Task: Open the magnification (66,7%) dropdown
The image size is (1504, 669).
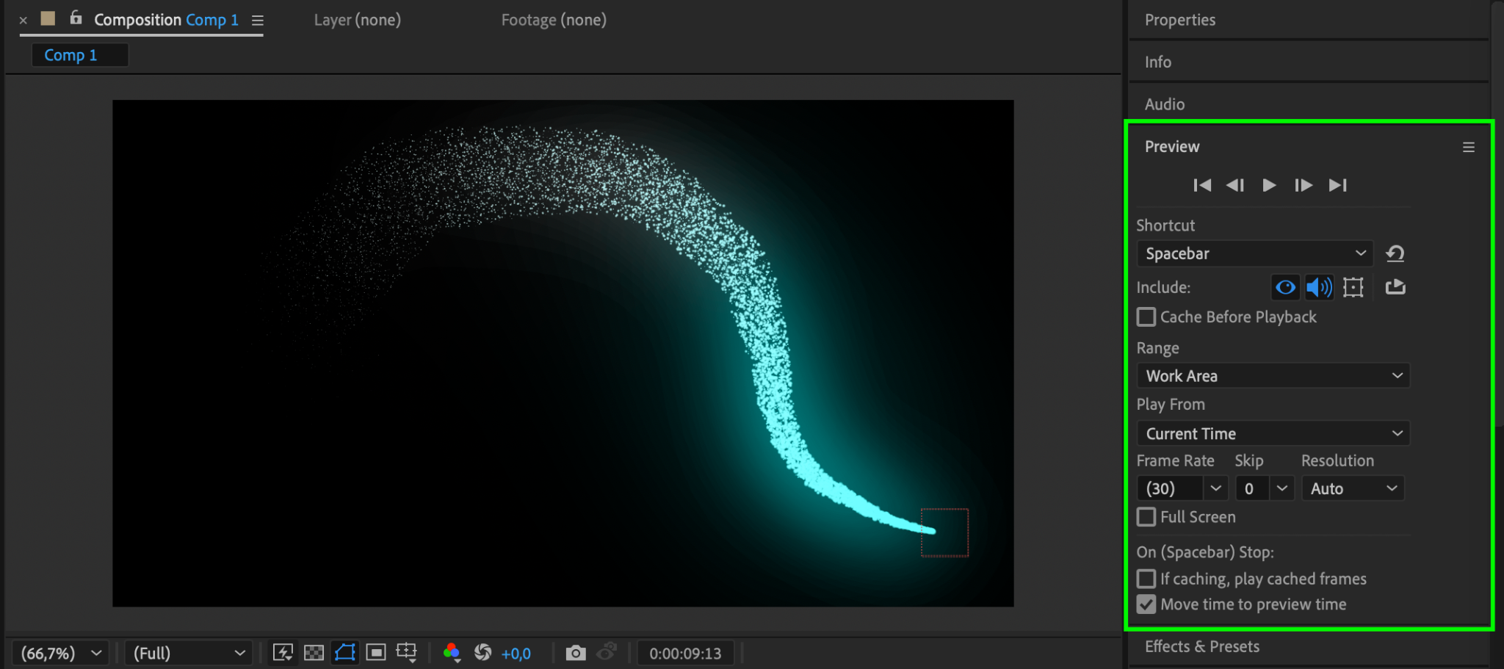Action: [60, 653]
